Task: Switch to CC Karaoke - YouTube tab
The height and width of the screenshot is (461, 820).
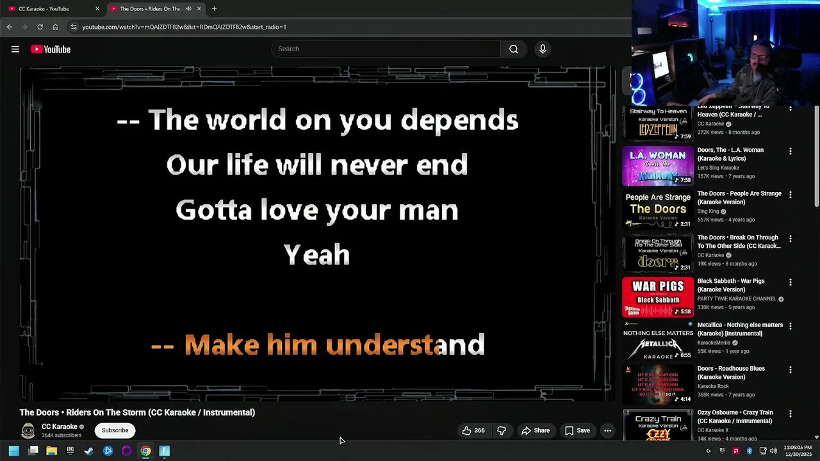Action: point(54,9)
